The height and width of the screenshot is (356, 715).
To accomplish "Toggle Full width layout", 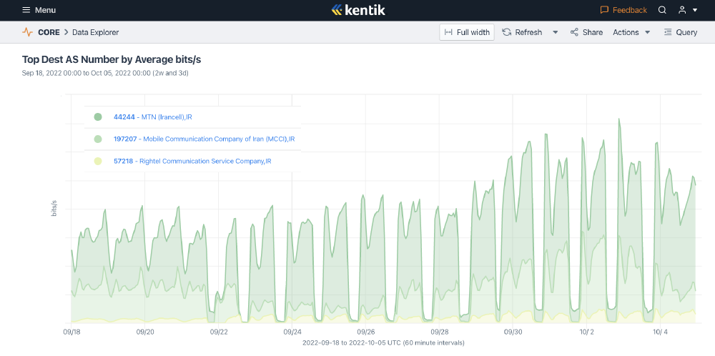I will 467,32.
